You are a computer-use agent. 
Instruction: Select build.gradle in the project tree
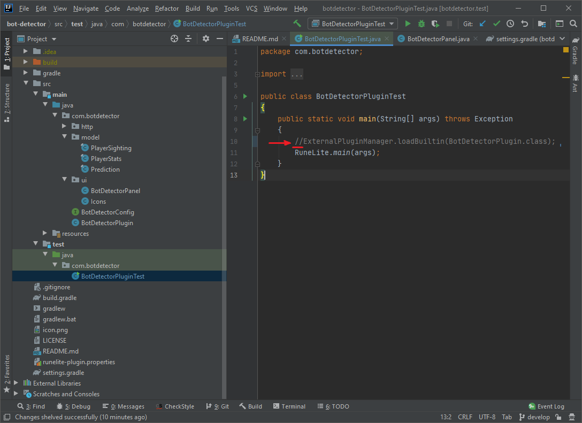pyautogui.click(x=59, y=298)
